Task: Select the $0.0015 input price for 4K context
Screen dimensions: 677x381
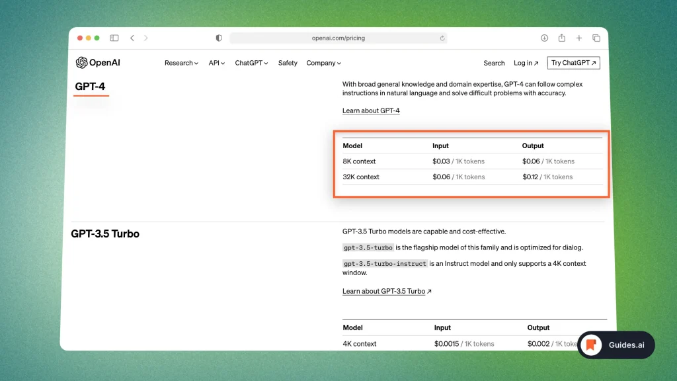Action: (x=446, y=344)
